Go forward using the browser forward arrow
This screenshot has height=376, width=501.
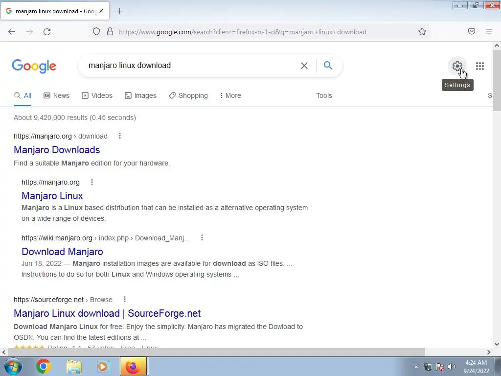[29, 32]
